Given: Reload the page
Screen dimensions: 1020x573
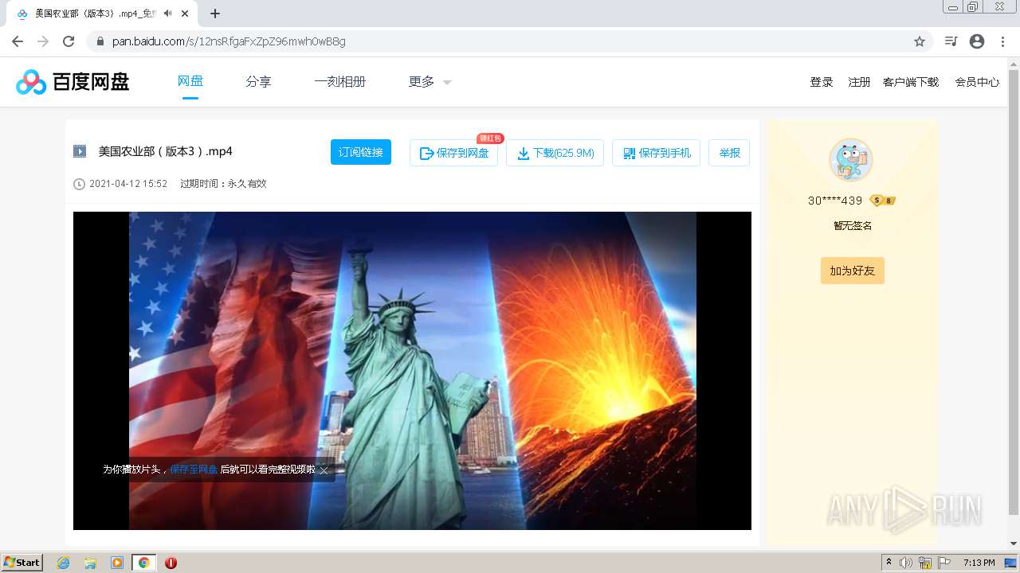Looking at the screenshot, I should (x=69, y=41).
